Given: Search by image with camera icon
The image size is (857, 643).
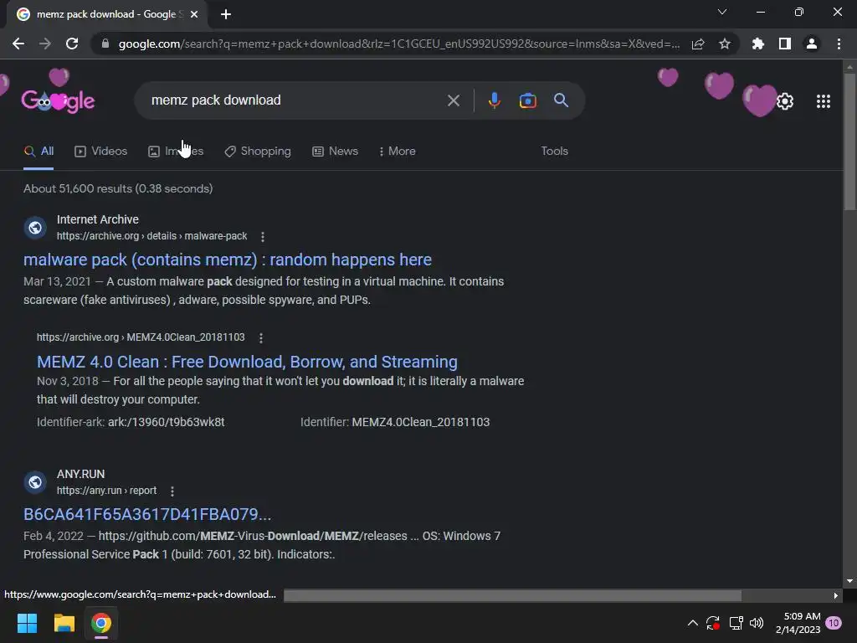Looking at the screenshot, I should pyautogui.click(x=527, y=100).
